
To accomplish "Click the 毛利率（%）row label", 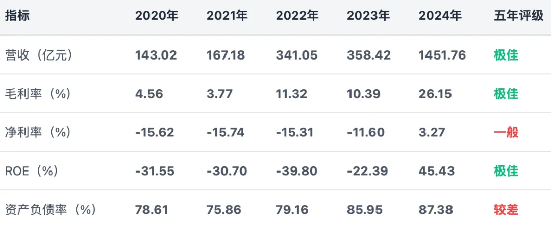I will click(38, 94).
